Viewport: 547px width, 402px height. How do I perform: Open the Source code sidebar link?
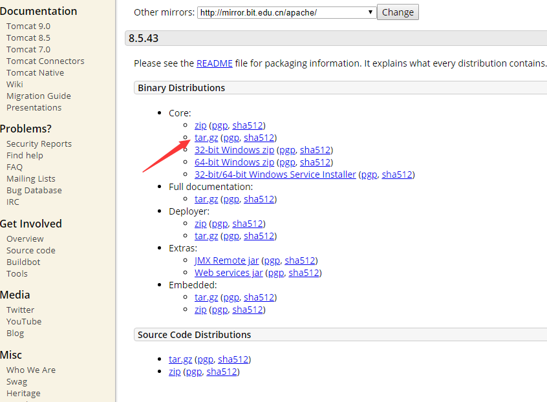click(30, 250)
